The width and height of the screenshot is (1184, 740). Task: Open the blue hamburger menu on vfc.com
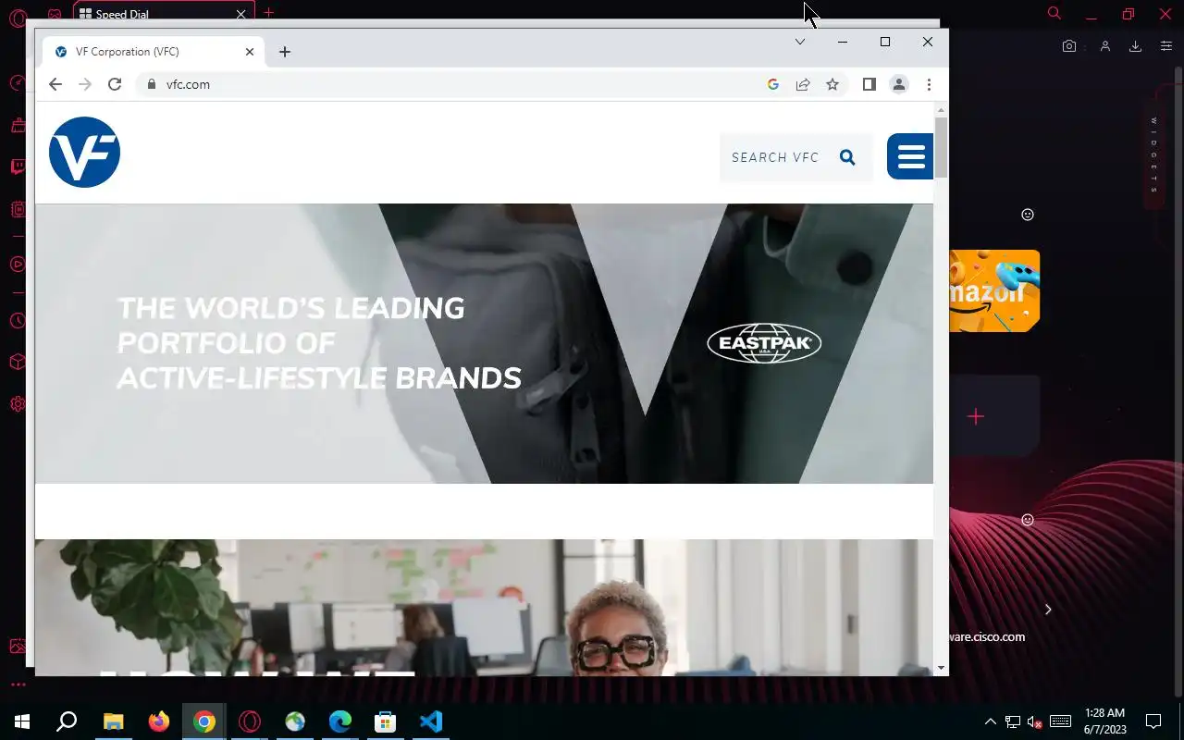click(x=910, y=156)
